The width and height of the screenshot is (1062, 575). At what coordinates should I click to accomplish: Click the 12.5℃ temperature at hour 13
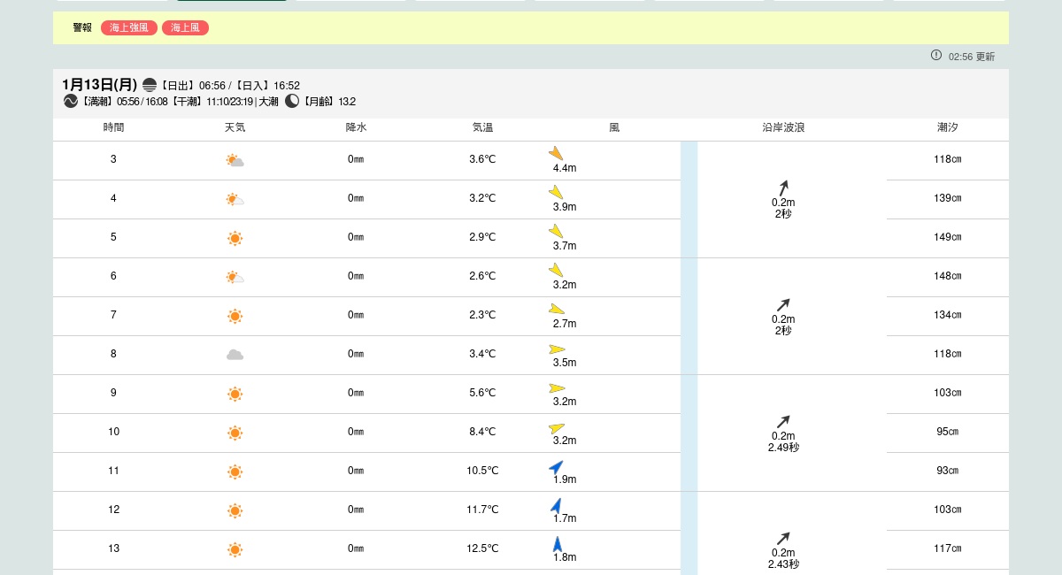click(x=482, y=548)
